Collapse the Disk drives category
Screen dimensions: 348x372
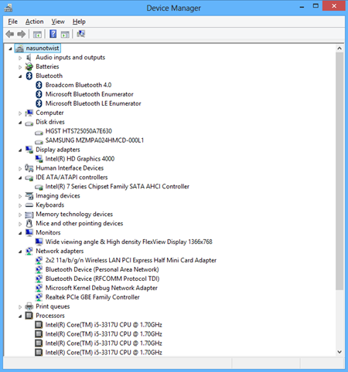point(20,123)
